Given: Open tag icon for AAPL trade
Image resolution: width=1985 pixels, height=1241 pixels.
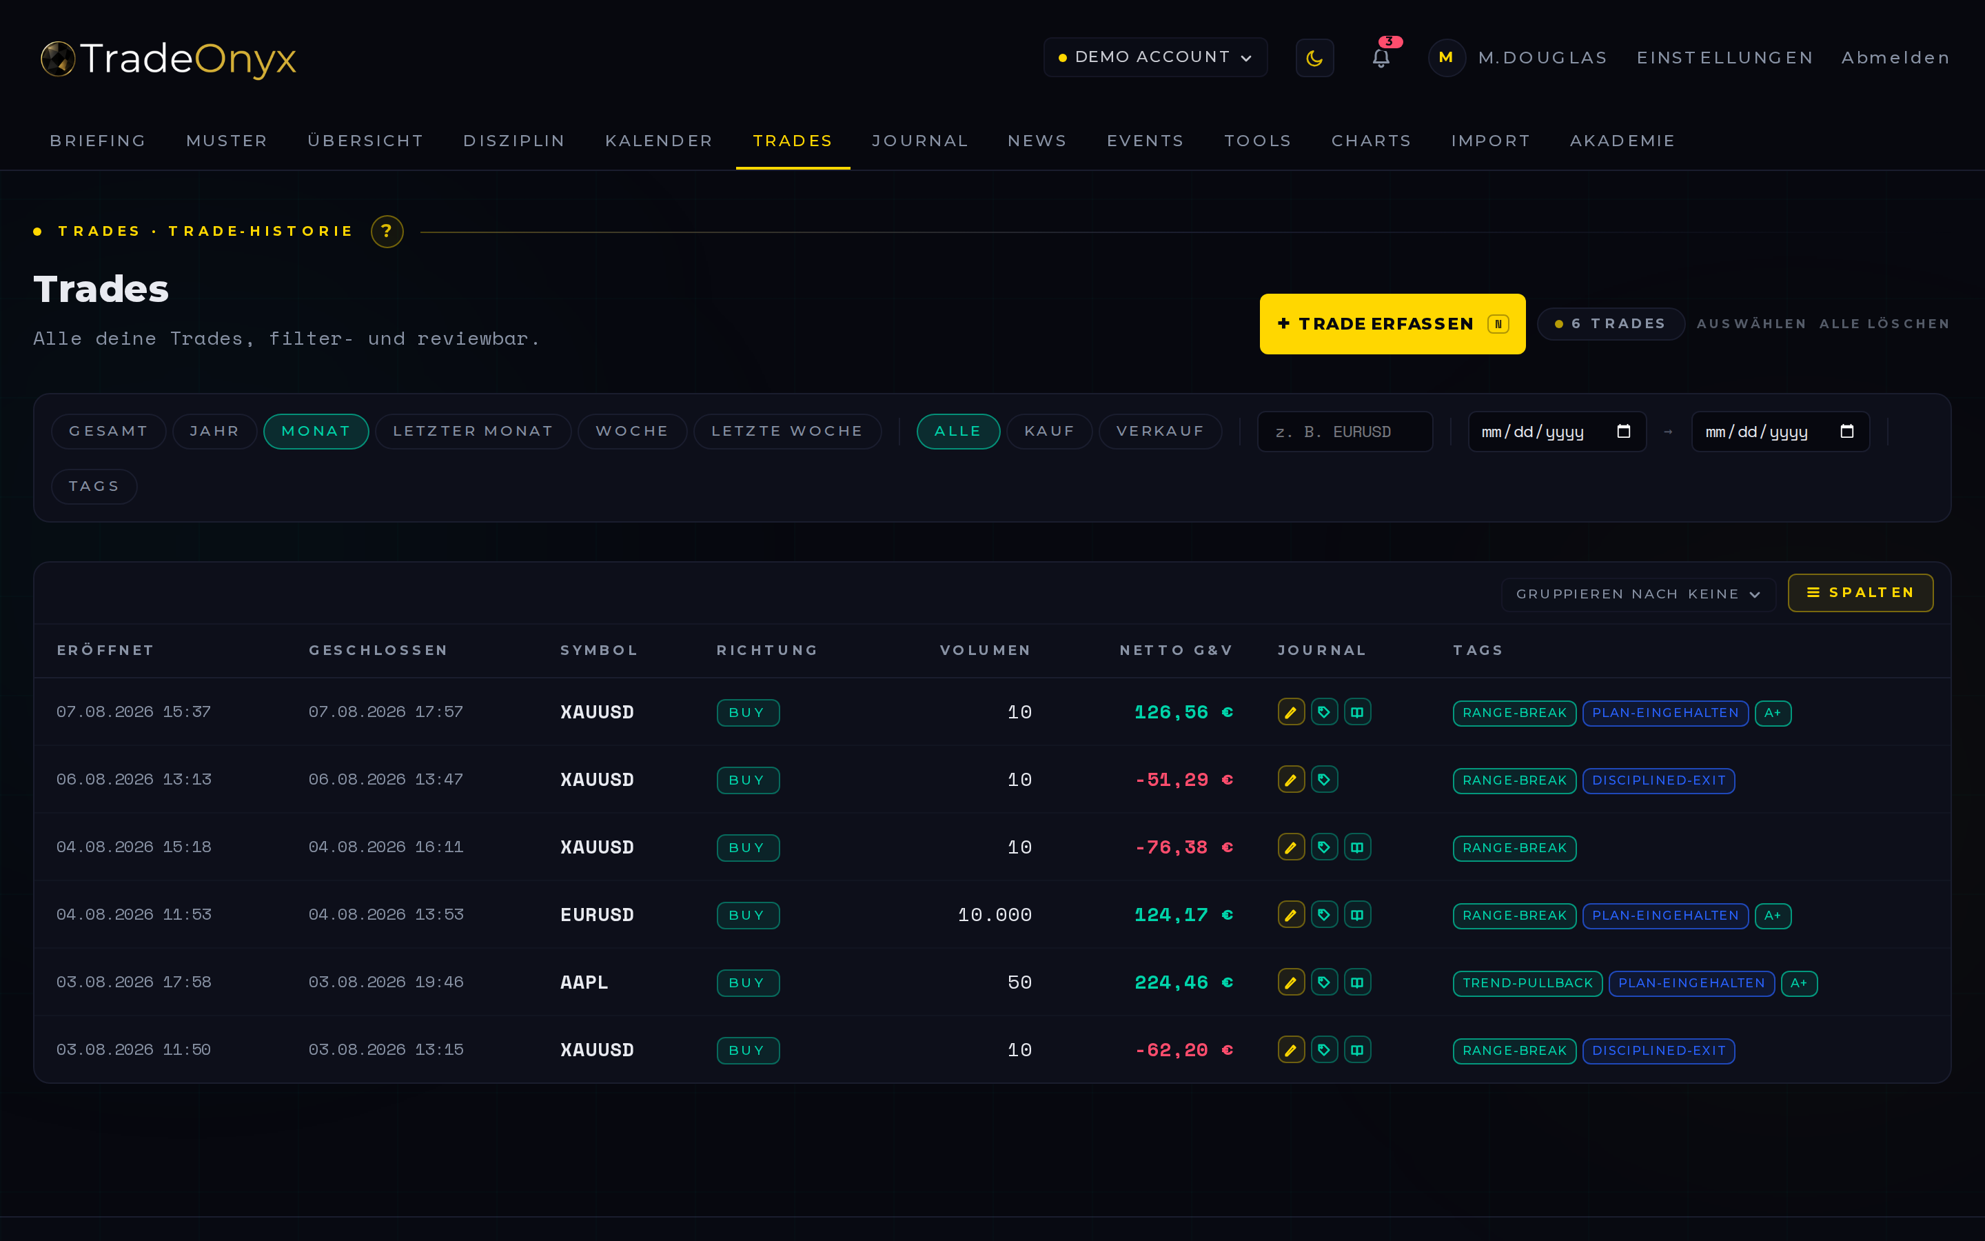Looking at the screenshot, I should tap(1324, 982).
